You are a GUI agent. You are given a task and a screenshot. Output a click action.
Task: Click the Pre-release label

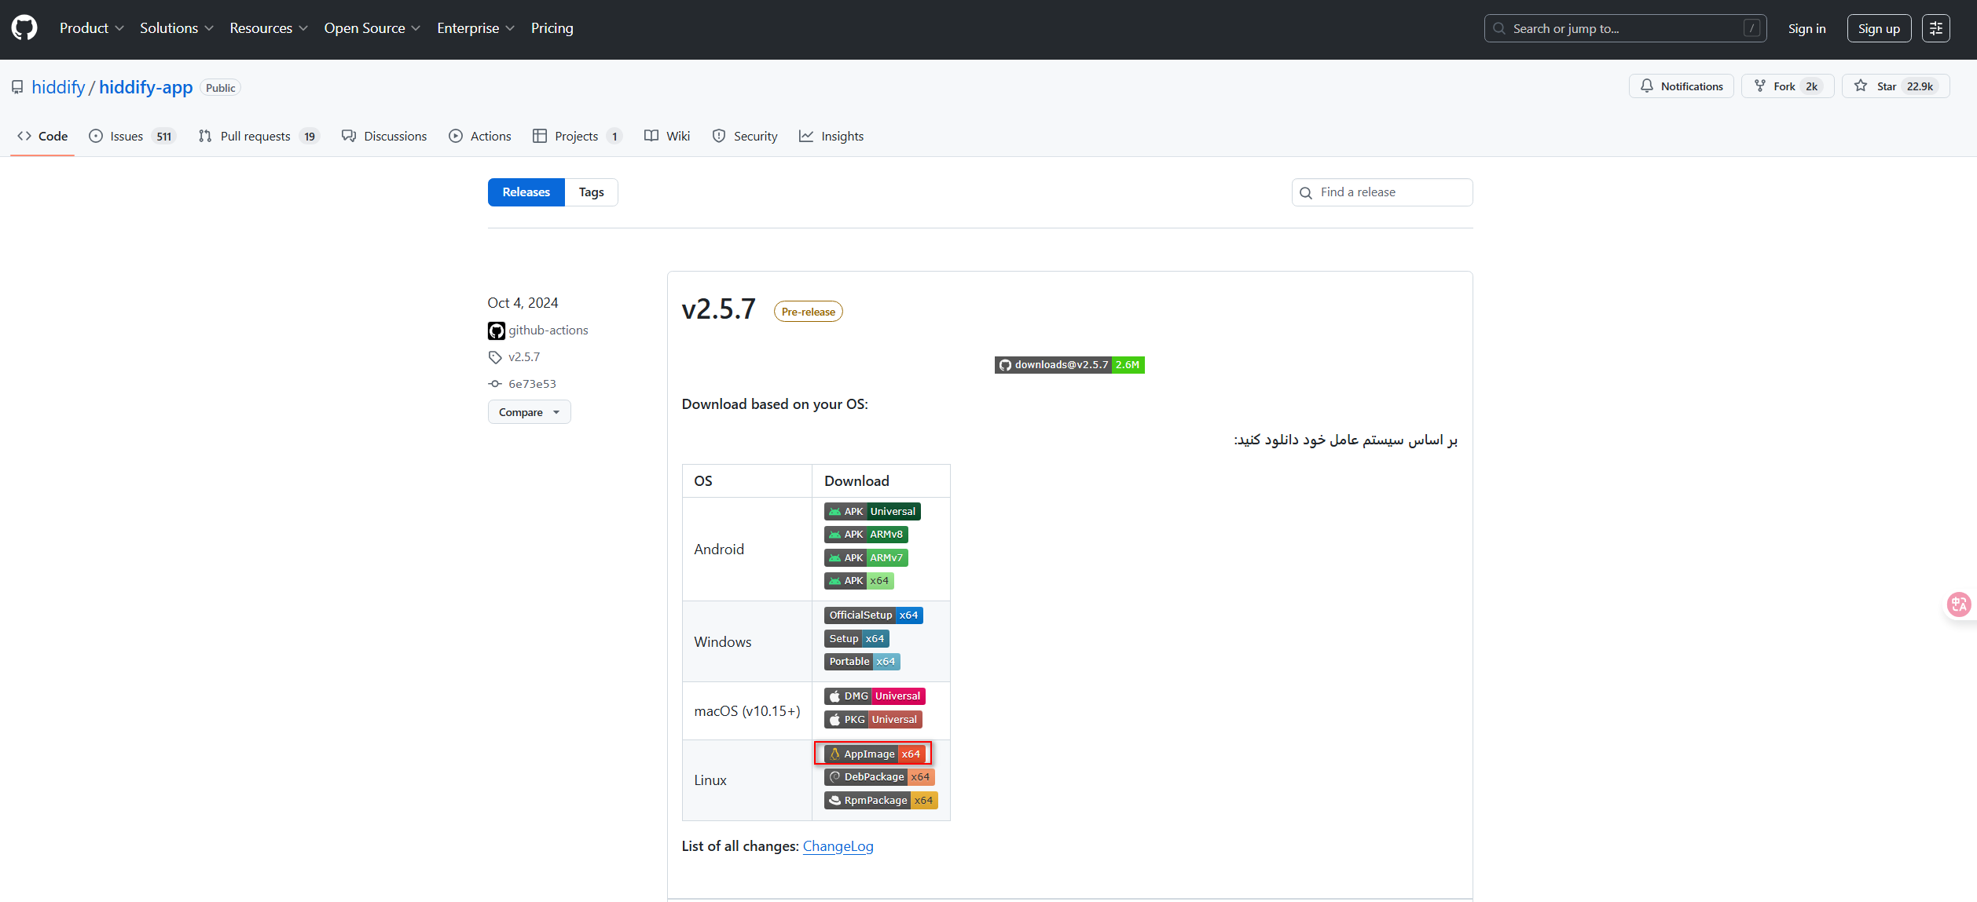click(x=809, y=312)
